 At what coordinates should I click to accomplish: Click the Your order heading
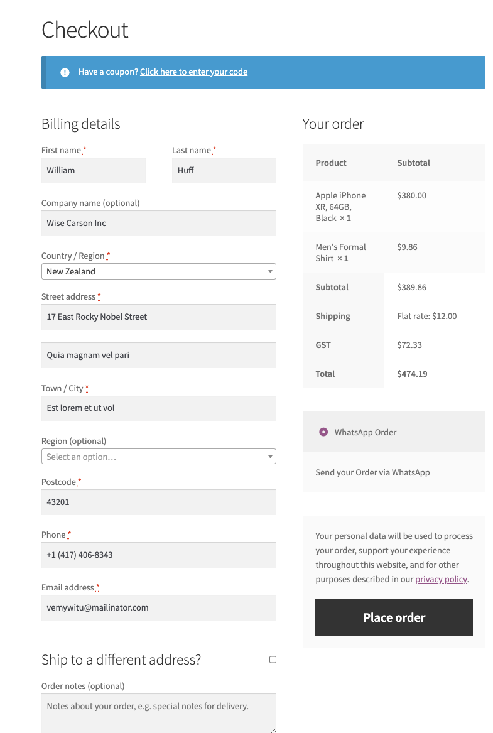coord(333,124)
